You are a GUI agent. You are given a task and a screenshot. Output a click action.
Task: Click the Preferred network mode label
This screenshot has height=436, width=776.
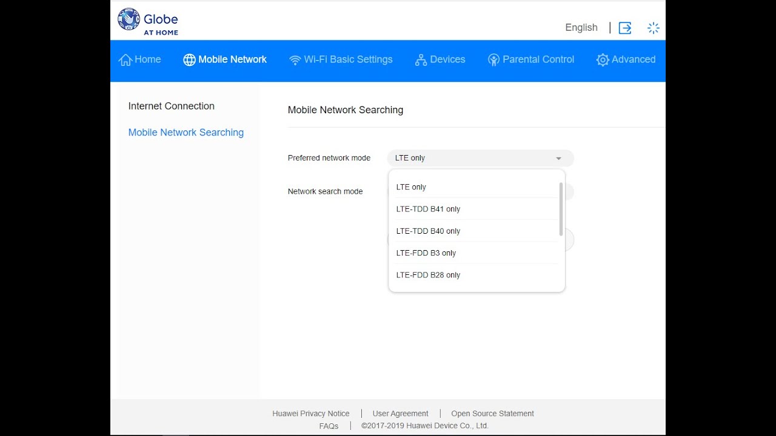(x=329, y=158)
